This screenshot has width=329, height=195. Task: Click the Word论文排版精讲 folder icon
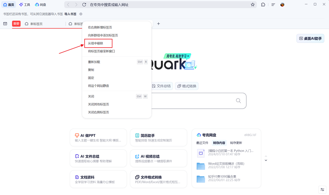coord(201,166)
